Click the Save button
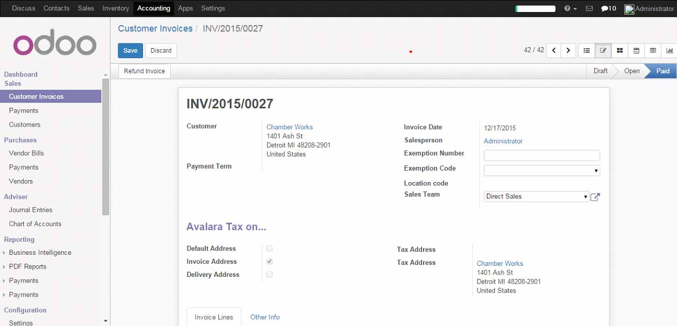The width and height of the screenshot is (677, 326). (x=130, y=51)
